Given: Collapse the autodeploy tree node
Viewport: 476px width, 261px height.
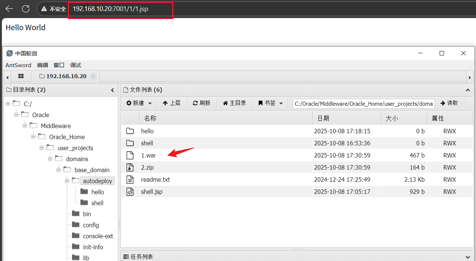Looking at the screenshot, I should [x=67, y=181].
